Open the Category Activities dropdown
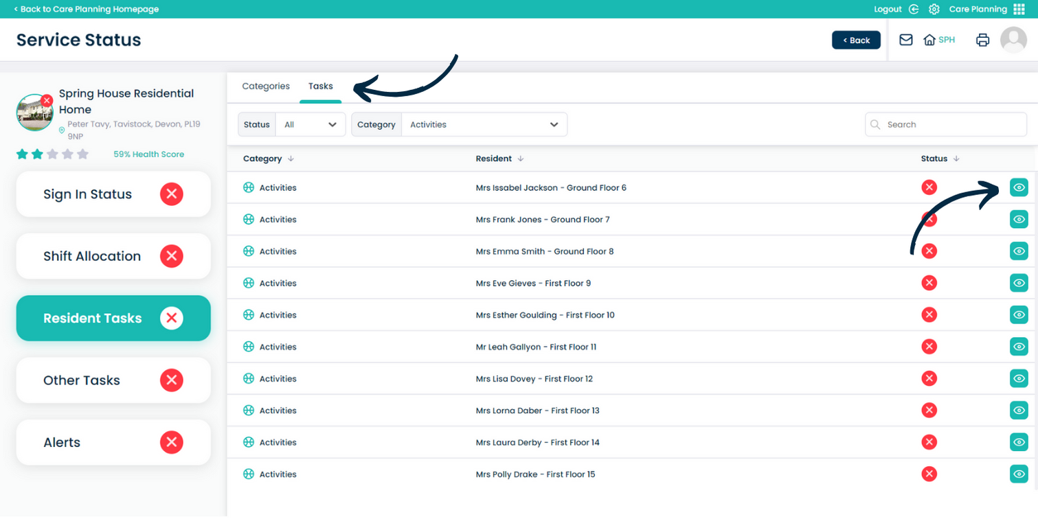Image resolution: width=1038 pixels, height=519 pixels. tap(484, 124)
